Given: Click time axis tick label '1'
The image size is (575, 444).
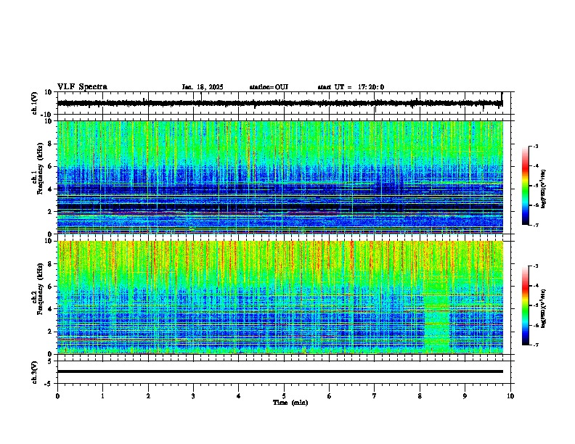Looking at the screenshot, I should [102, 396].
